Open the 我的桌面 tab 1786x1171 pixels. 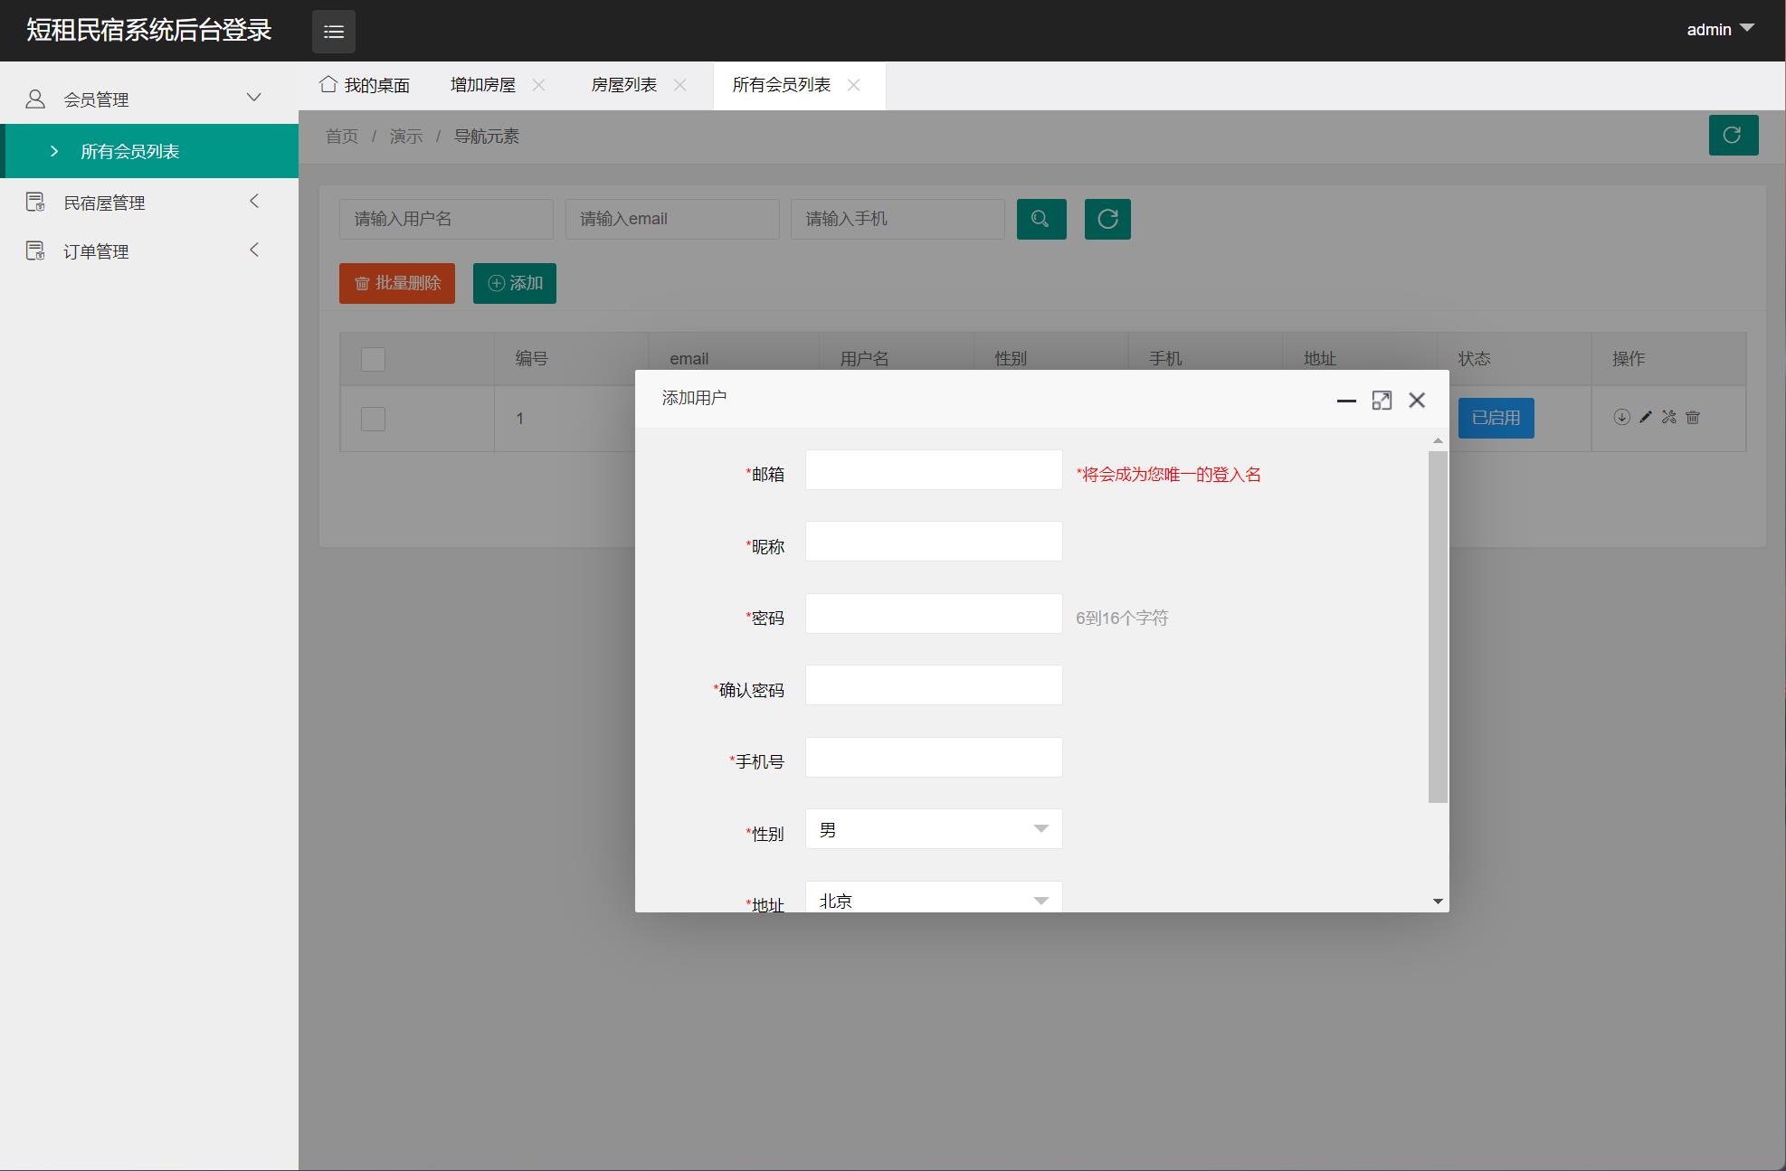click(x=366, y=85)
